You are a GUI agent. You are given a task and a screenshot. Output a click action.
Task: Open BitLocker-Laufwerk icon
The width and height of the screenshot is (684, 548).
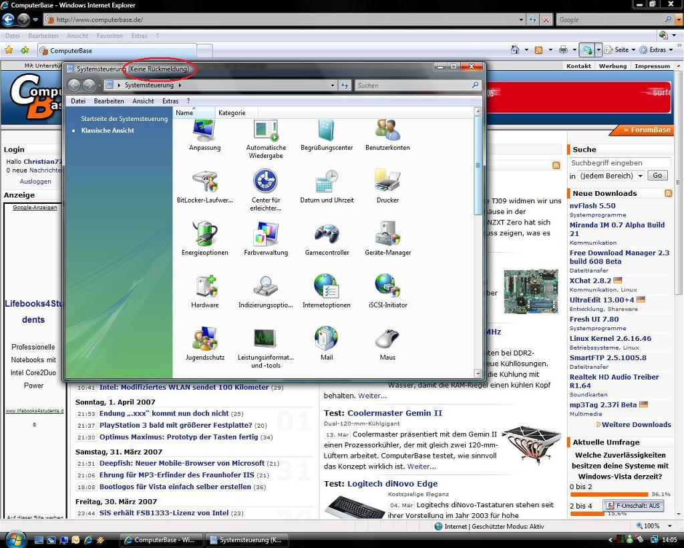[204, 188]
